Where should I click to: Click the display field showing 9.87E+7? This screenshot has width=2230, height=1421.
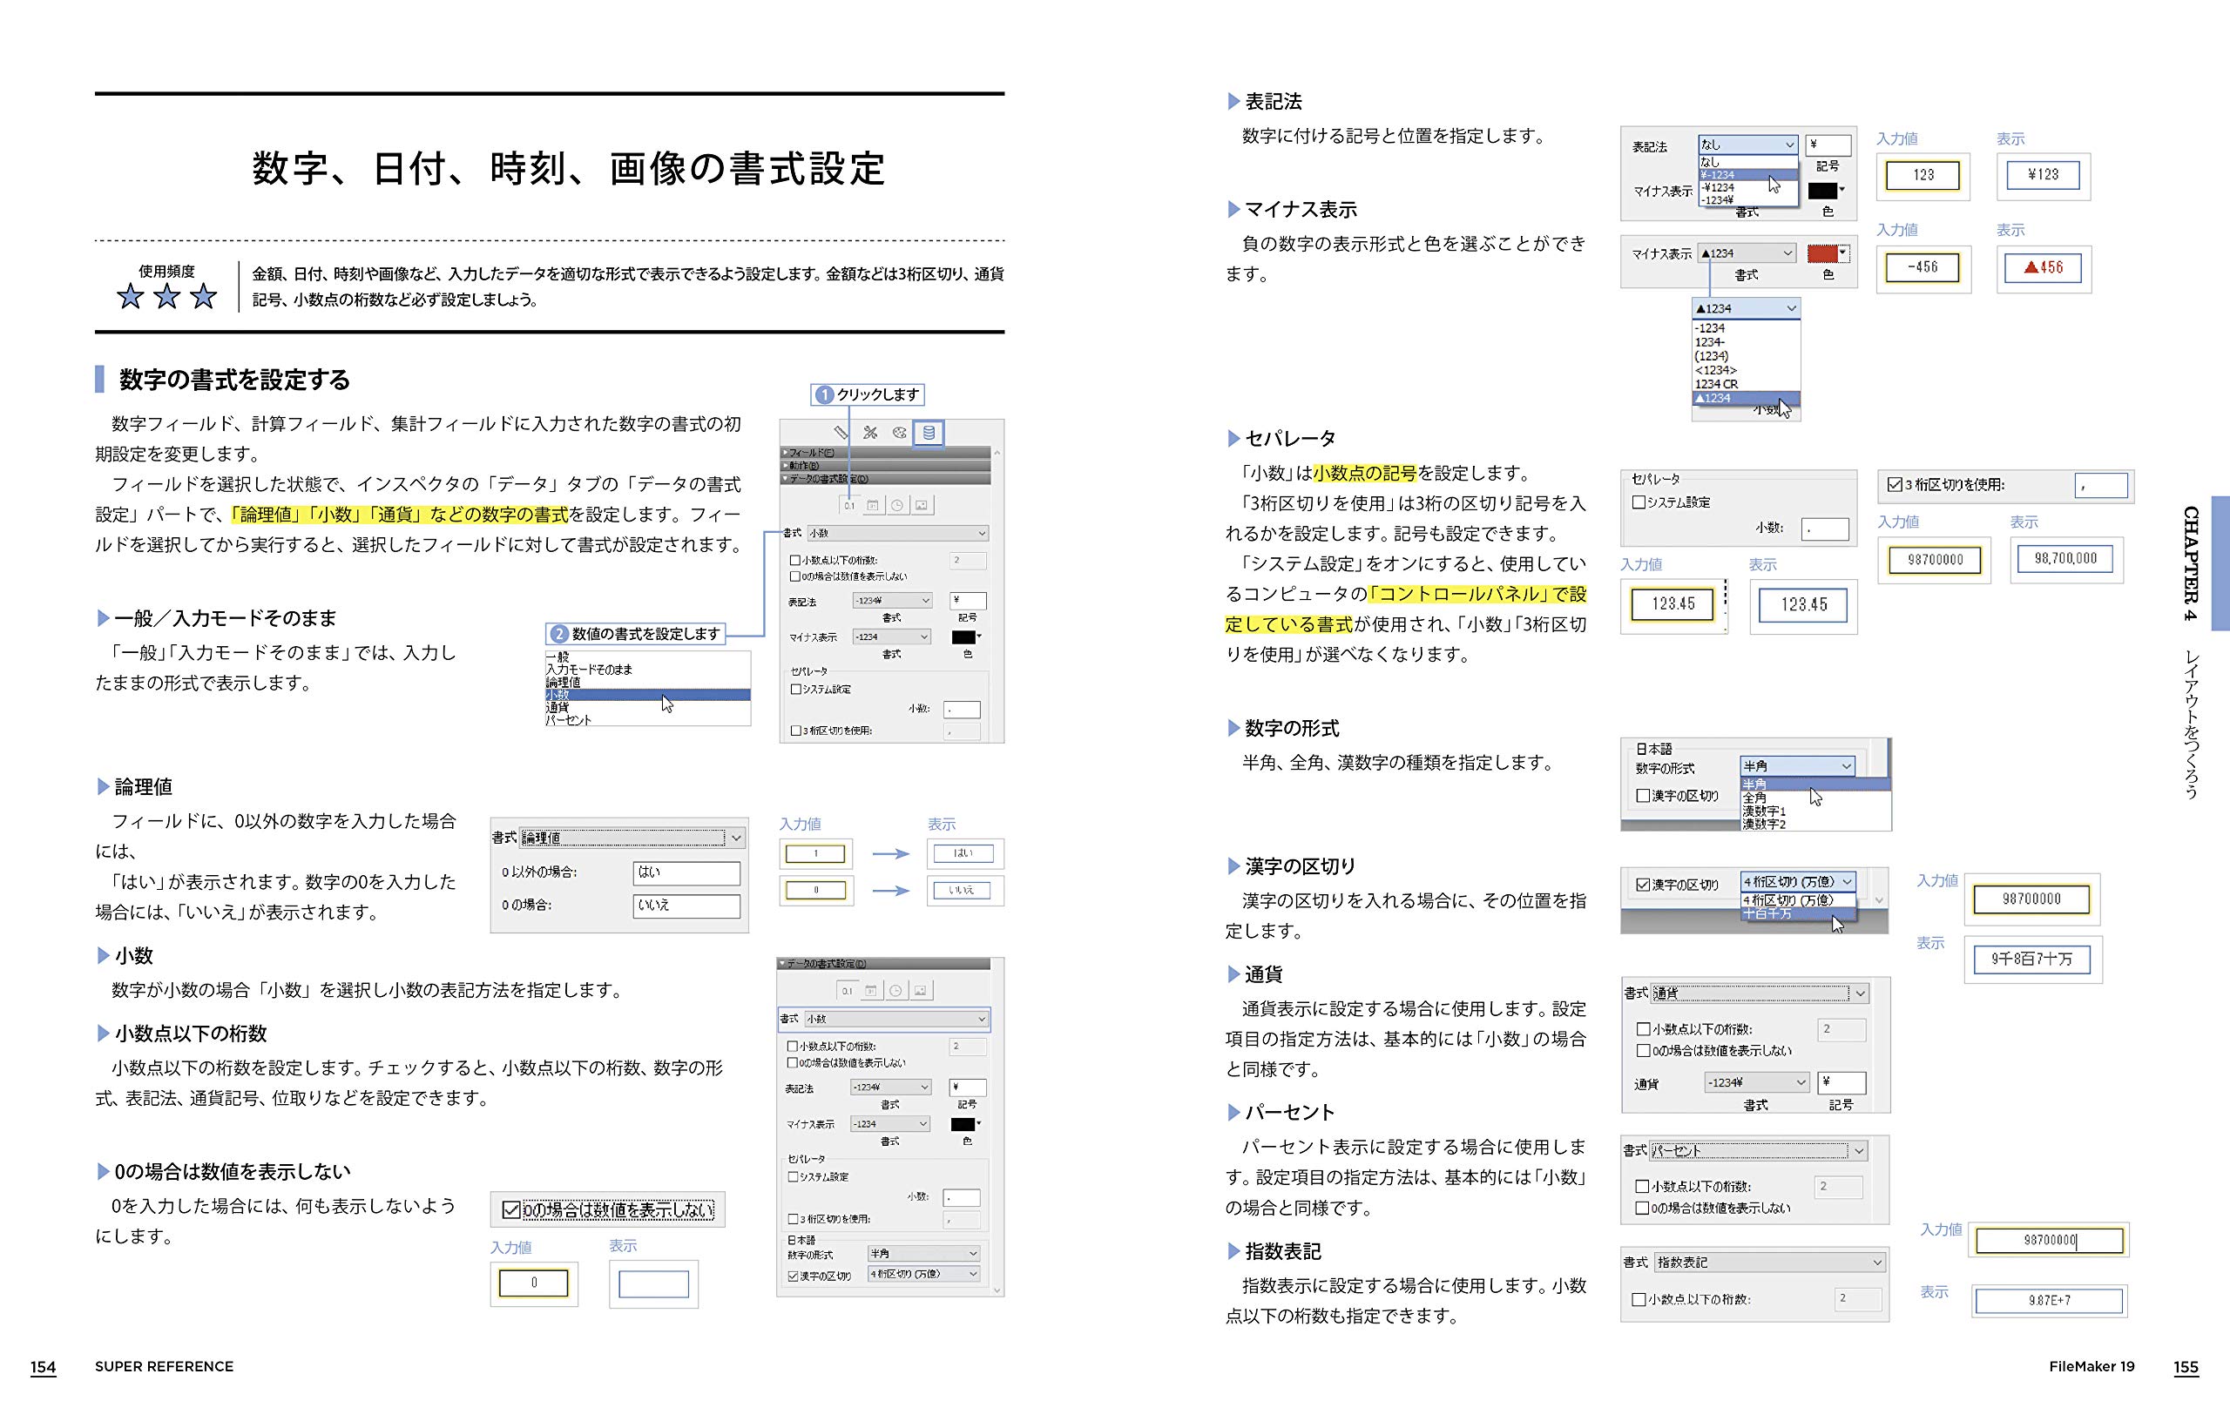pos(2049,1301)
